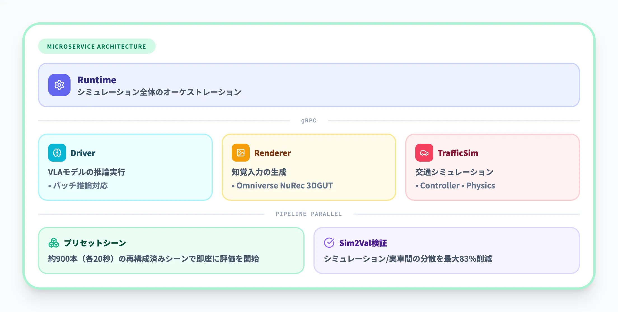
Task: Click the 83% variance reduction description
Action: [x=408, y=259]
